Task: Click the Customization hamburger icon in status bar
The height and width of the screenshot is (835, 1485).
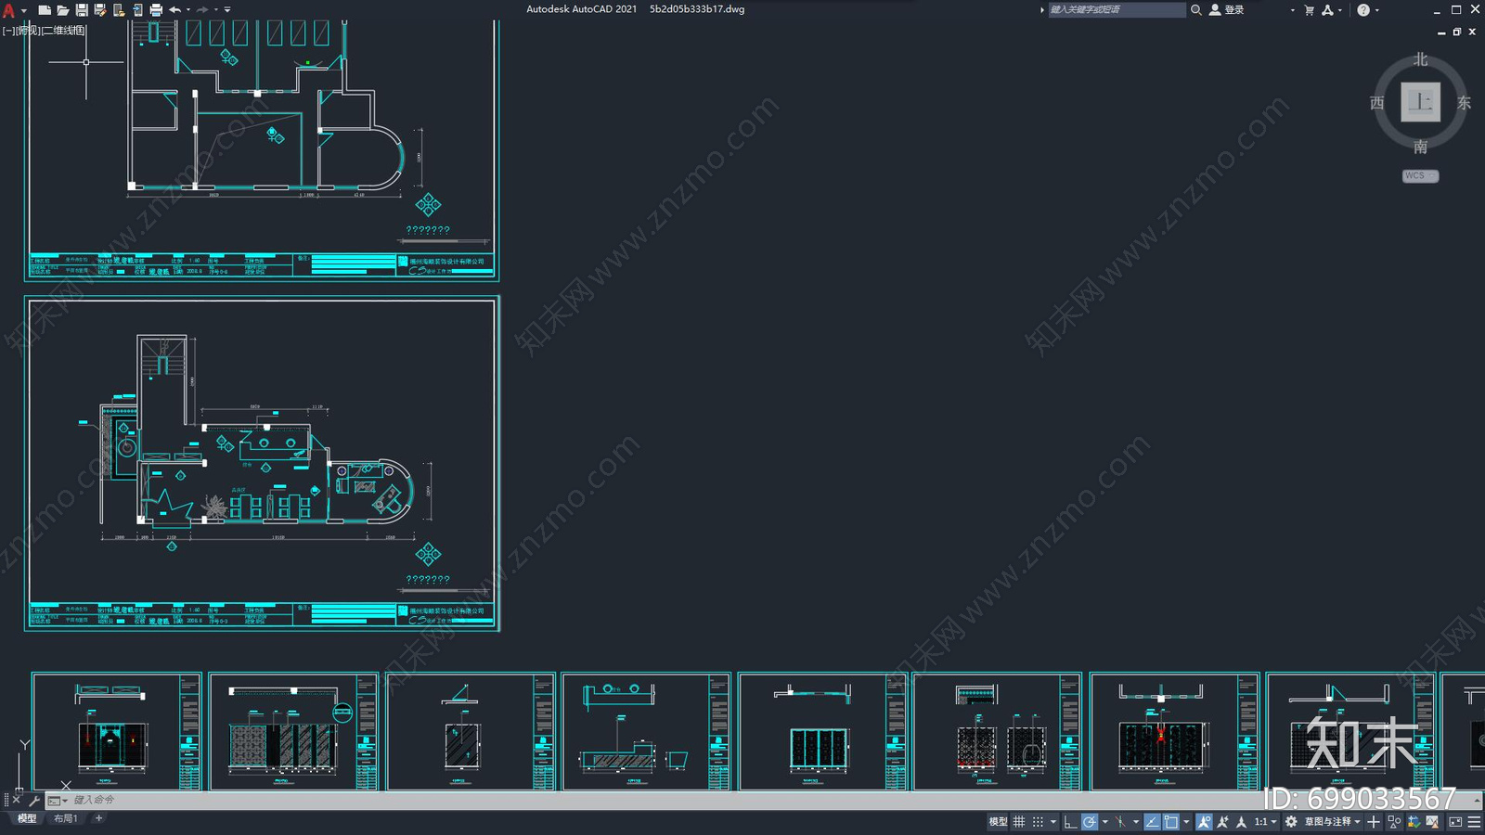Action: [1474, 822]
